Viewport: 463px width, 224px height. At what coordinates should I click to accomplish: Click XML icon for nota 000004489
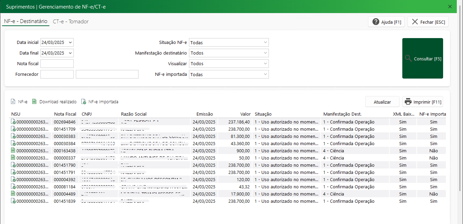point(13,194)
